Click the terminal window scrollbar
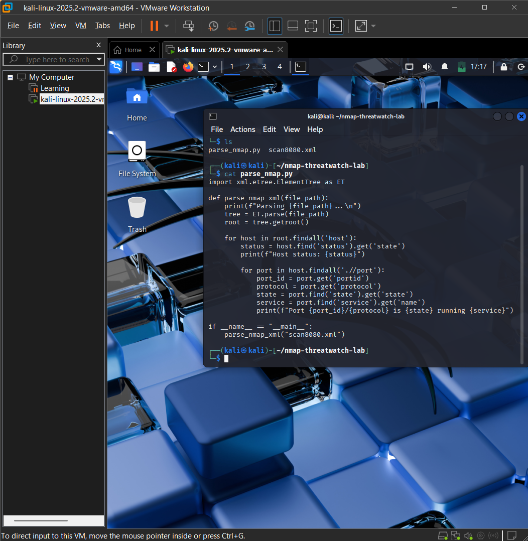This screenshot has width=528, height=541. [x=522, y=264]
